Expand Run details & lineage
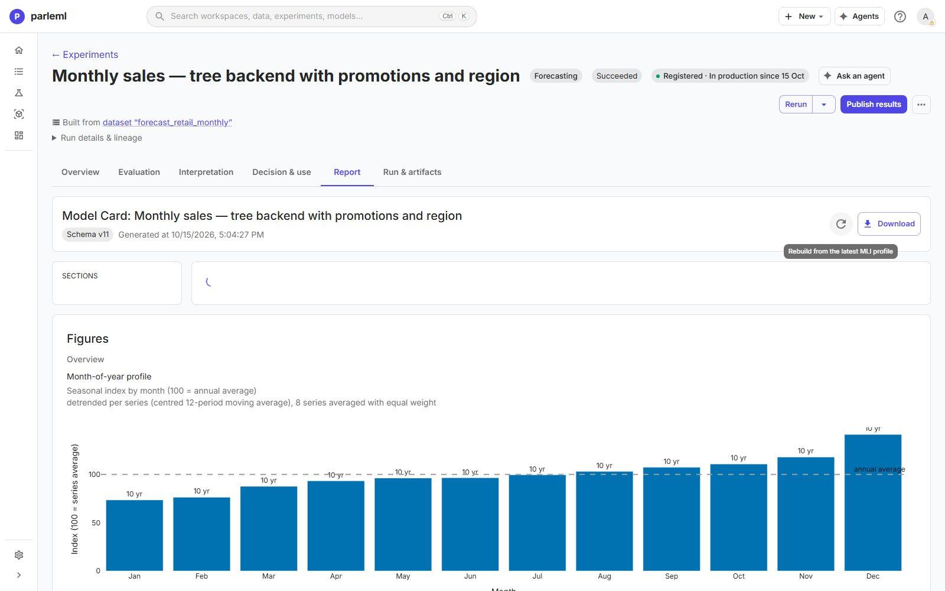Image resolution: width=945 pixels, height=591 pixels. pyautogui.click(x=97, y=138)
